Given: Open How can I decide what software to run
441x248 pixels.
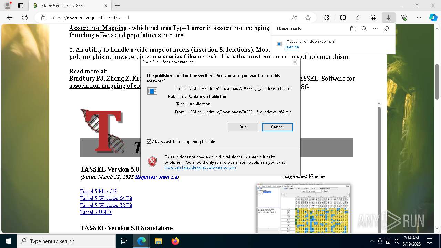Looking at the screenshot, I should point(201,167).
